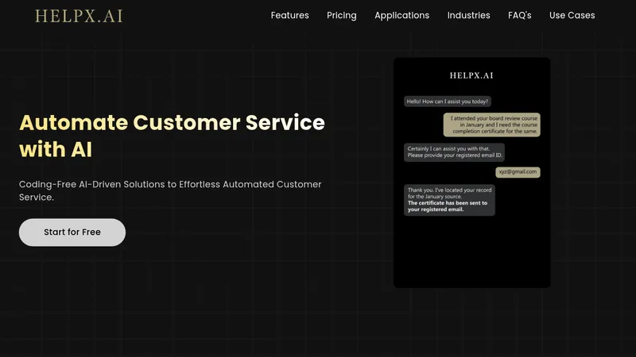Click the HELPX.AI logo in header
The image size is (636, 357).
[x=79, y=16]
